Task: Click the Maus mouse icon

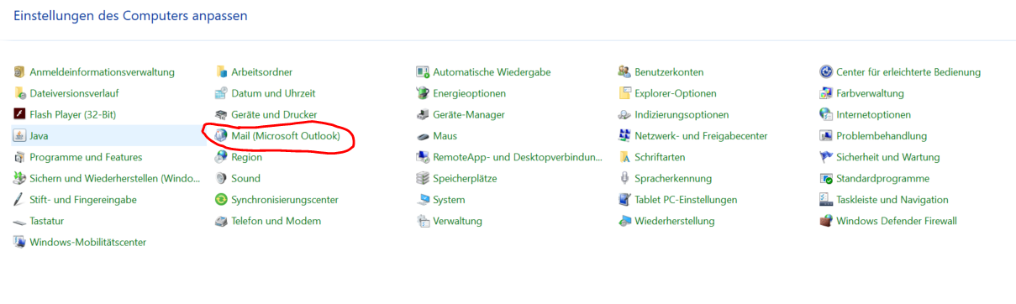Action: 424,136
